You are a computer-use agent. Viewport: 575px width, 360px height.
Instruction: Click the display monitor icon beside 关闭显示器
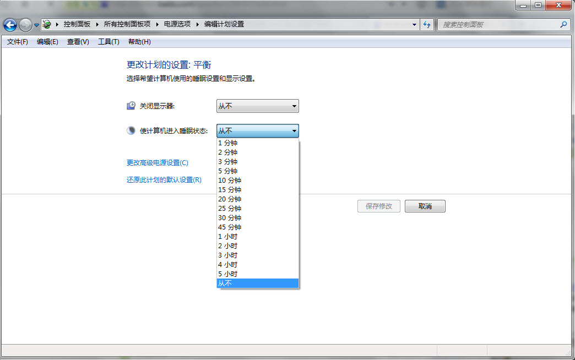coord(131,105)
